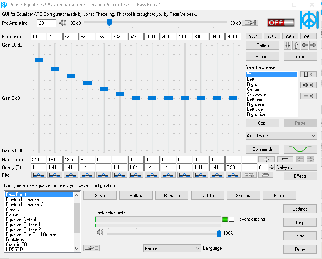Click the Pre Amplifying value field
Screen dimensions: 322x259
[46, 23]
